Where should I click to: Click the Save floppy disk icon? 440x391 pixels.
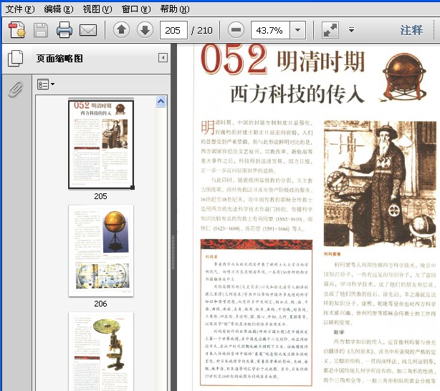(x=41, y=30)
